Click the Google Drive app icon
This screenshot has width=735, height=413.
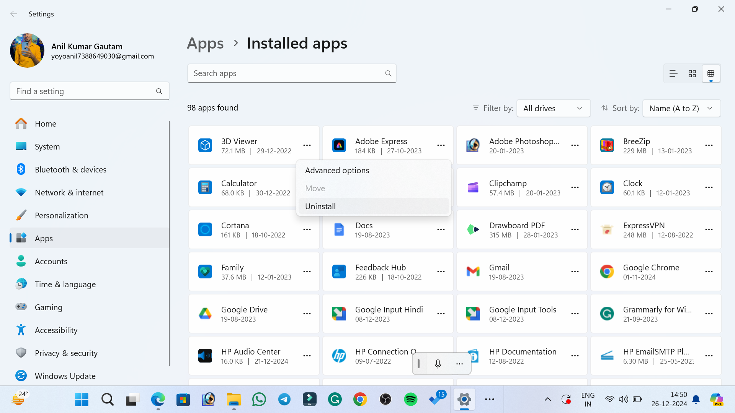[205, 314]
